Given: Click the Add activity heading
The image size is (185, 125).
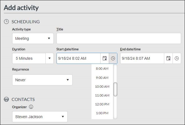Looking at the screenshot, I should point(21,8).
